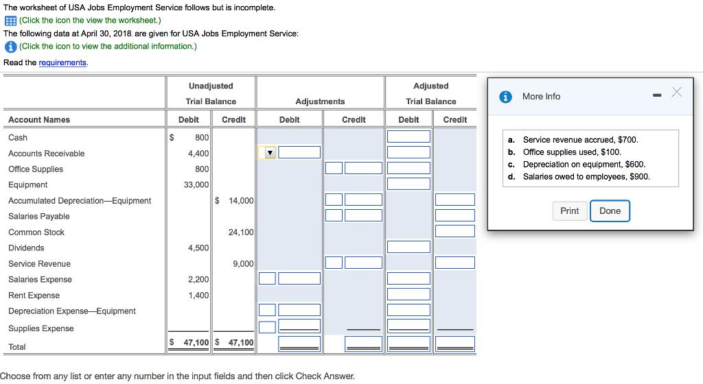The image size is (703, 384).
Task: Click the Equipment debit value 33,000
Action: click(x=196, y=185)
